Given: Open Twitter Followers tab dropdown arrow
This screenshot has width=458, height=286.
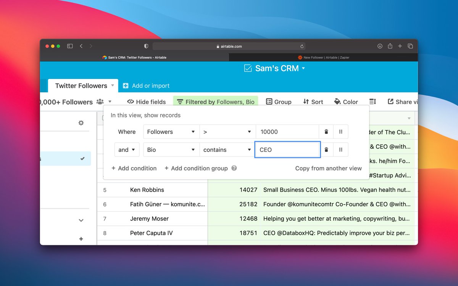Looking at the screenshot, I should coord(113,85).
